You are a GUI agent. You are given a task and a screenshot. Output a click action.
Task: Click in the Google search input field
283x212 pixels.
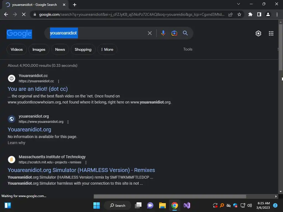[98, 33]
